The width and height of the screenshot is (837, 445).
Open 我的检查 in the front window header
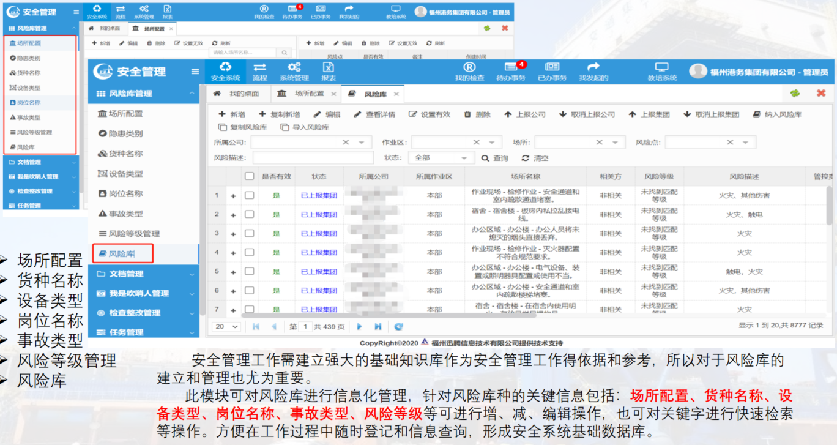pos(469,71)
